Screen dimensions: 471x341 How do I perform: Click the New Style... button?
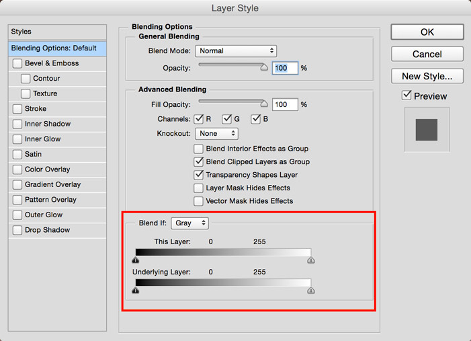[x=427, y=76]
